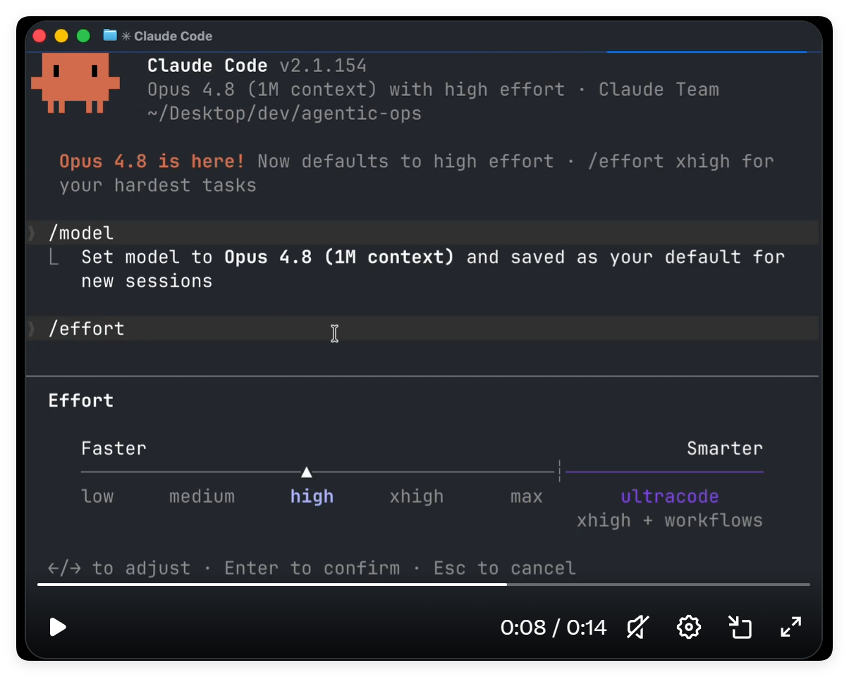Screen dimensions: 849x677
Task: Select the ultracode effort option
Action: pos(670,496)
